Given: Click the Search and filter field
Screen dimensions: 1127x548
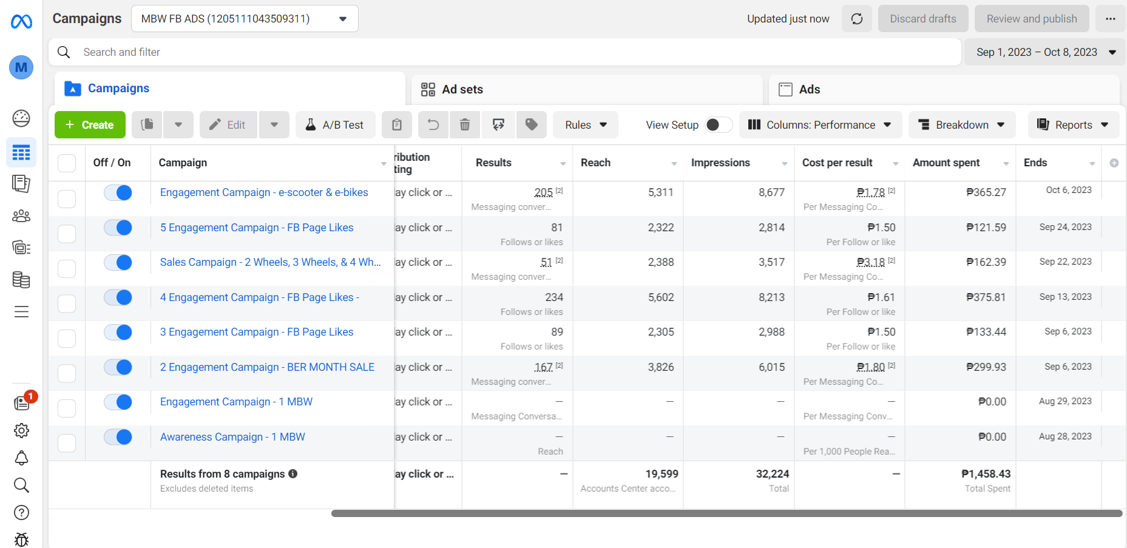Looking at the screenshot, I should tap(505, 52).
